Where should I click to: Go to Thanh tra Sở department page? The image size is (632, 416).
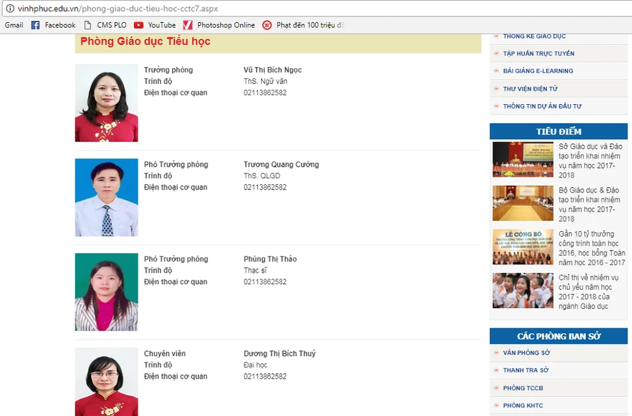[x=526, y=371]
